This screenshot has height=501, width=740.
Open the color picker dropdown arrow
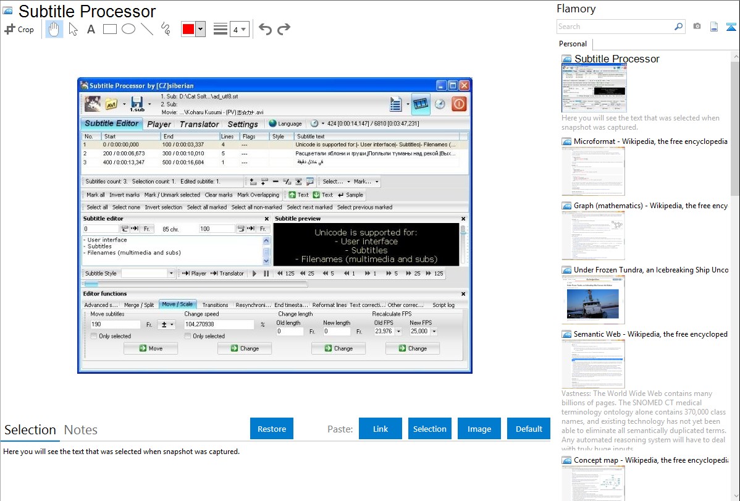coord(201,29)
